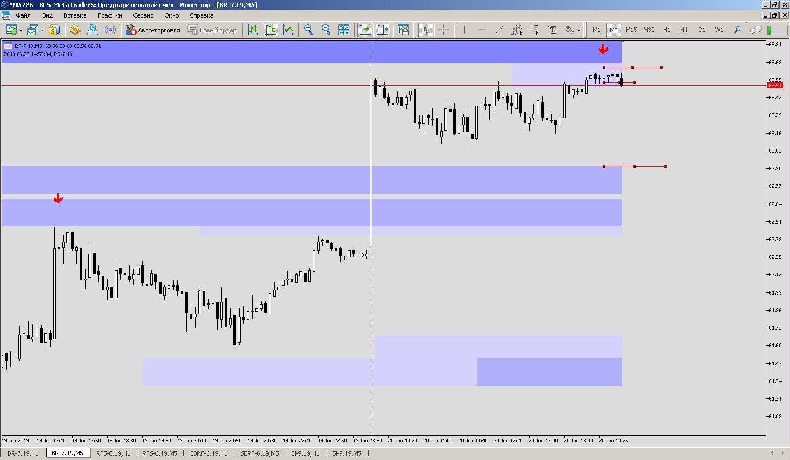The image size is (790, 460).
Task: Set timeframe to M5
Action: 614,30
